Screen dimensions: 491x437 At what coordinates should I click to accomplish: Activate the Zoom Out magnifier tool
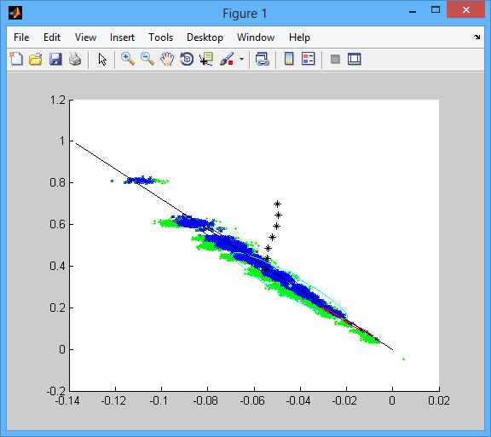point(147,59)
